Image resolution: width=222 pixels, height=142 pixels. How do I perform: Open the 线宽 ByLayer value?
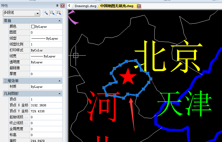tap(46, 56)
